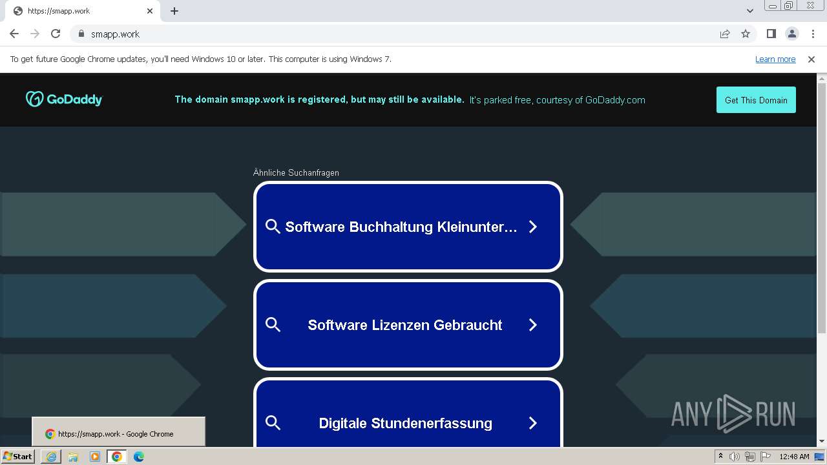Screen dimensions: 827x465
Task: Click the Chrome taskbar icon
Action: 117,457
